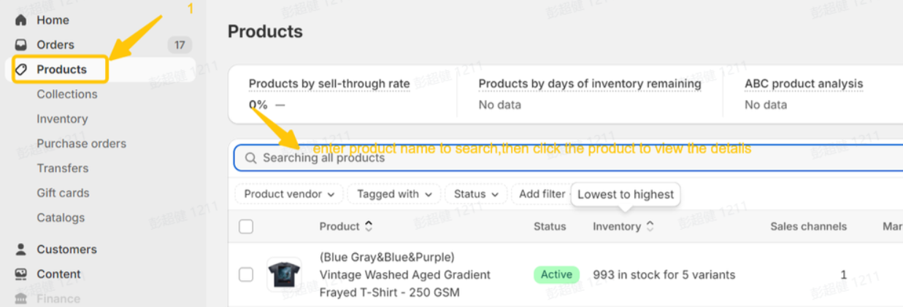Check the Vintage Washed T-Shirt row checkbox
Screen dimensions: 903x307
(246, 275)
